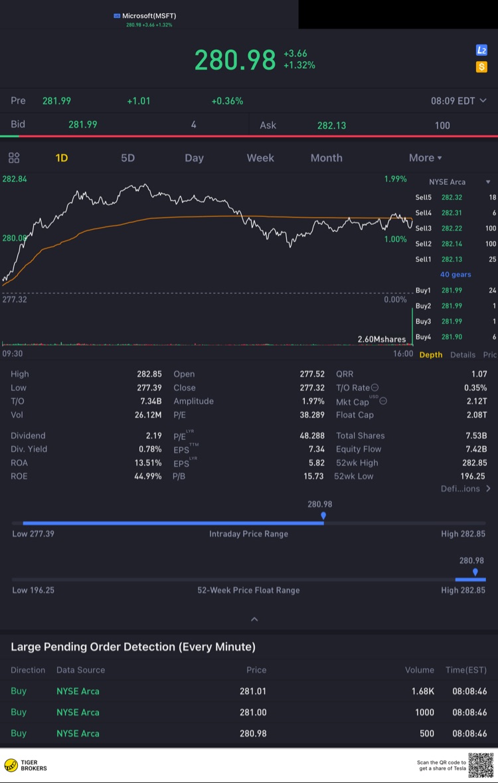Click the blue Intraday Price Range bar
The width and height of the screenshot is (498, 783).
(x=173, y=523)
